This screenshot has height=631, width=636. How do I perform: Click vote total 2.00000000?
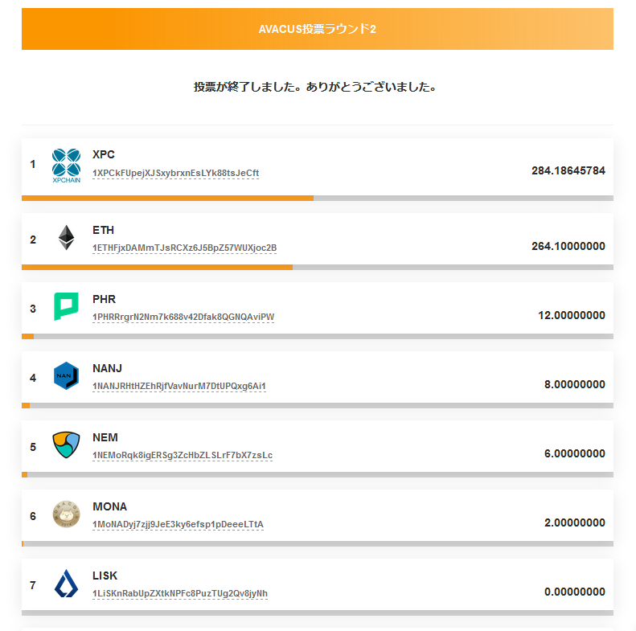(575, 522)
